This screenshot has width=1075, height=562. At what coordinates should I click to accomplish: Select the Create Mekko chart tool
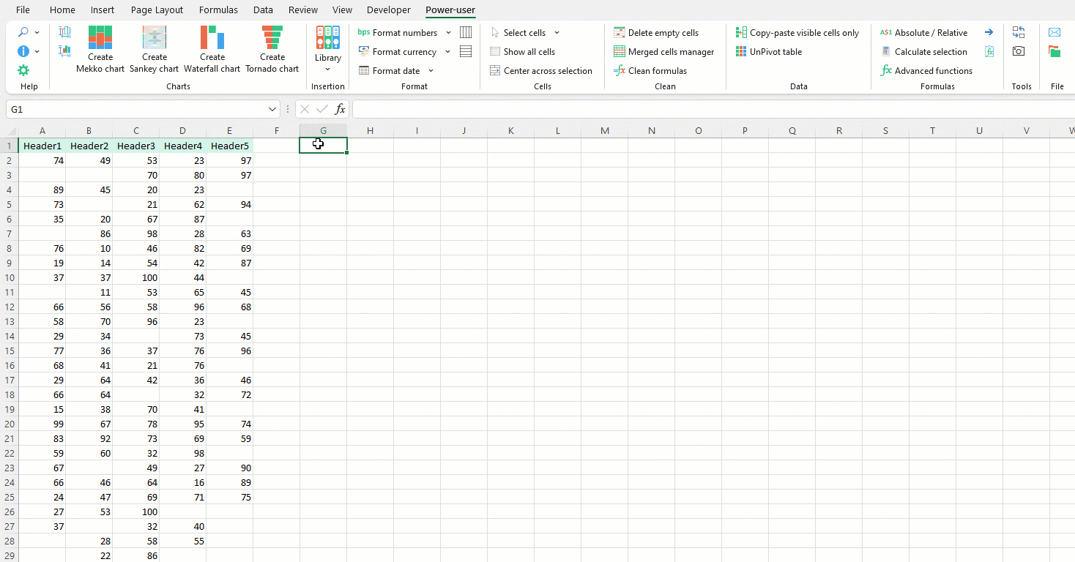100,49
